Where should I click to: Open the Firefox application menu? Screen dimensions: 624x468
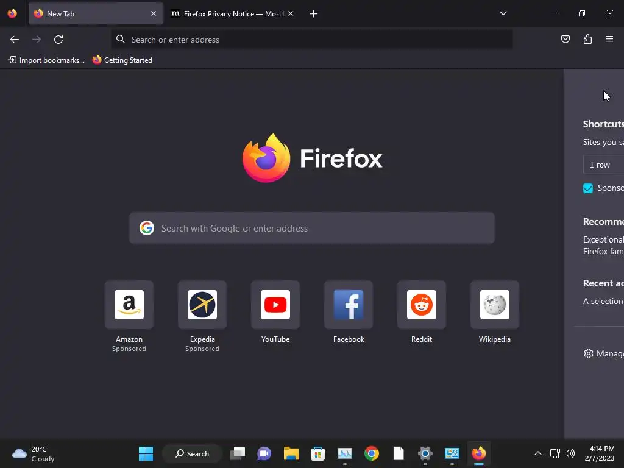point(609,39)
